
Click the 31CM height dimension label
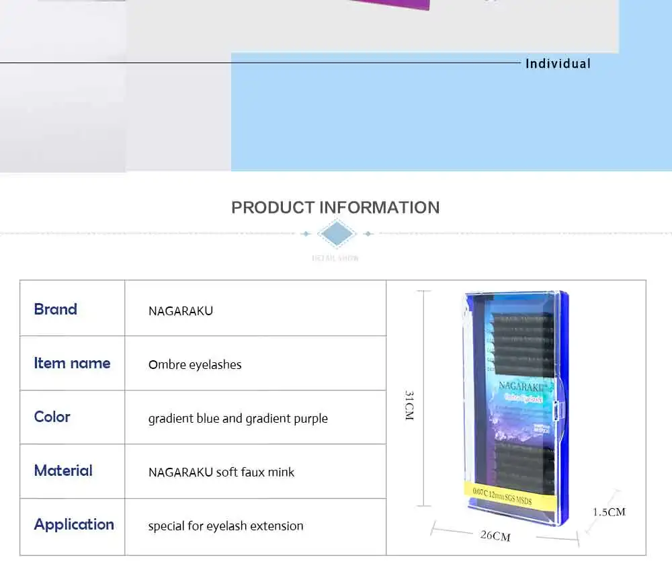click(410, 405)
